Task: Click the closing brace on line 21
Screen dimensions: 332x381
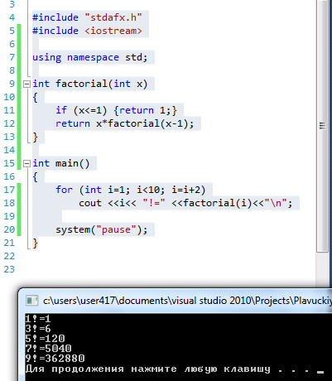Action: click(35, 243)
